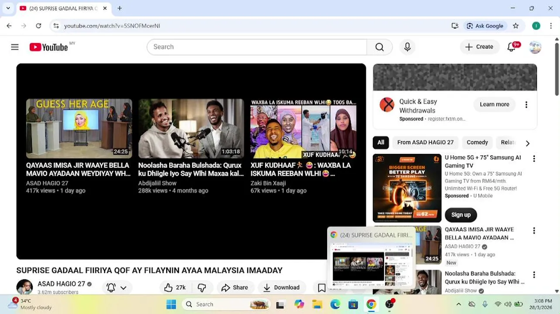Install or cast icon in address bar
This screenshot has width=560, height=314.
click(455, 26)
